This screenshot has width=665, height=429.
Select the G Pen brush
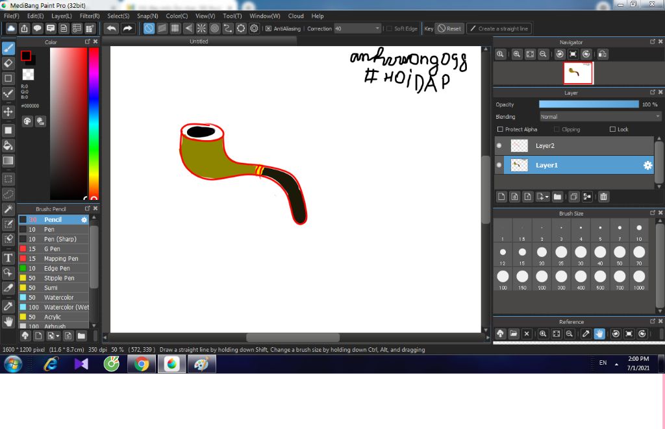point(54,249)
